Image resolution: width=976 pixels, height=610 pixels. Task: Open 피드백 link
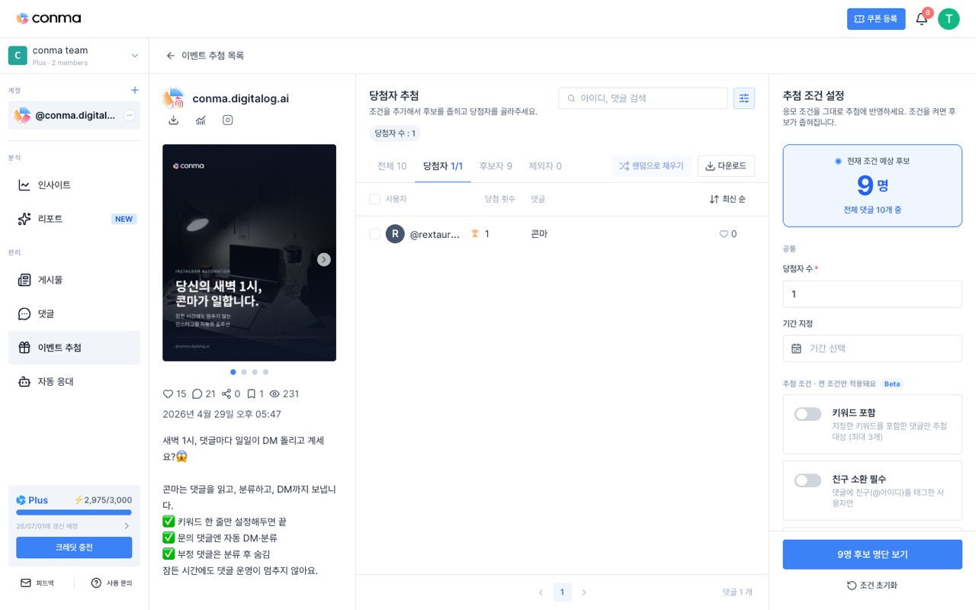coord(37,583)
